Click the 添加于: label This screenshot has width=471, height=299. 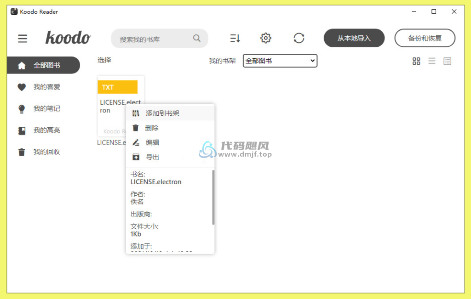[141, 247]
